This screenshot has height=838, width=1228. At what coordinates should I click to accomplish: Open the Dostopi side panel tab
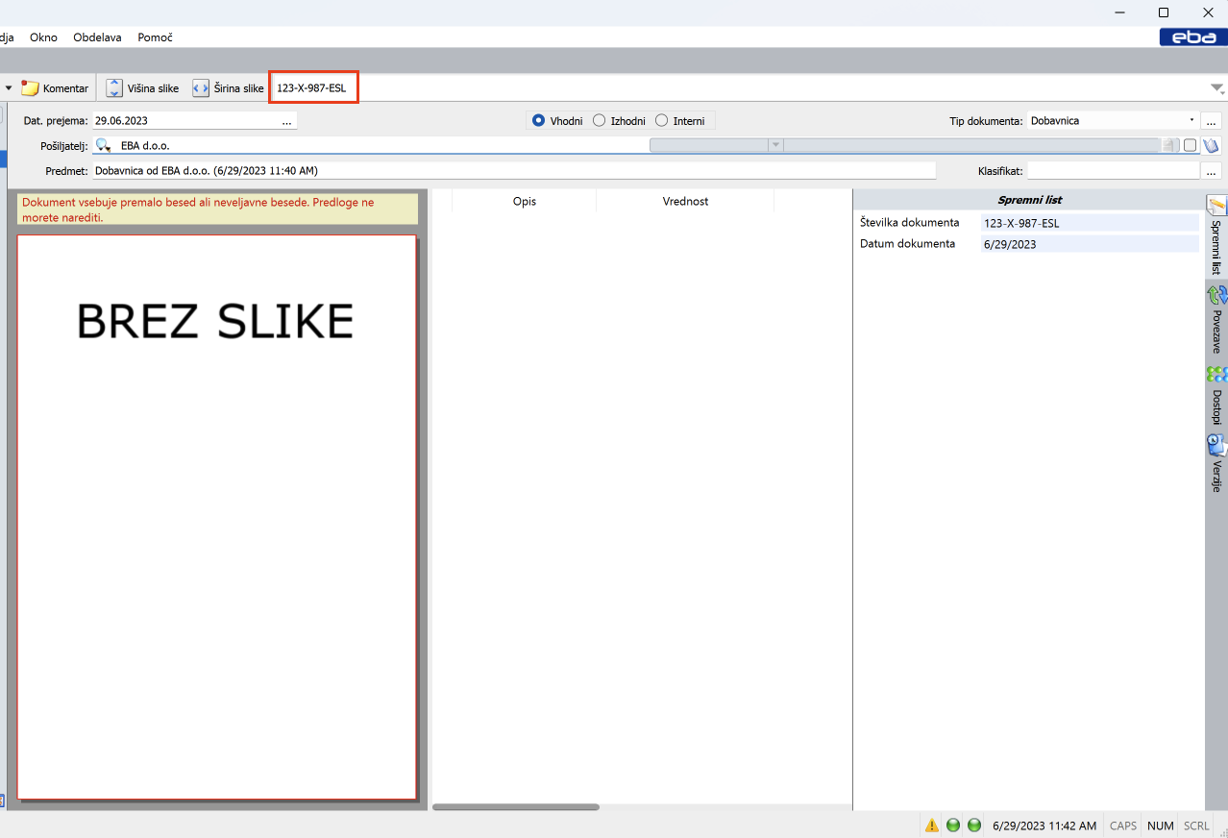(x=1216, y=395)
